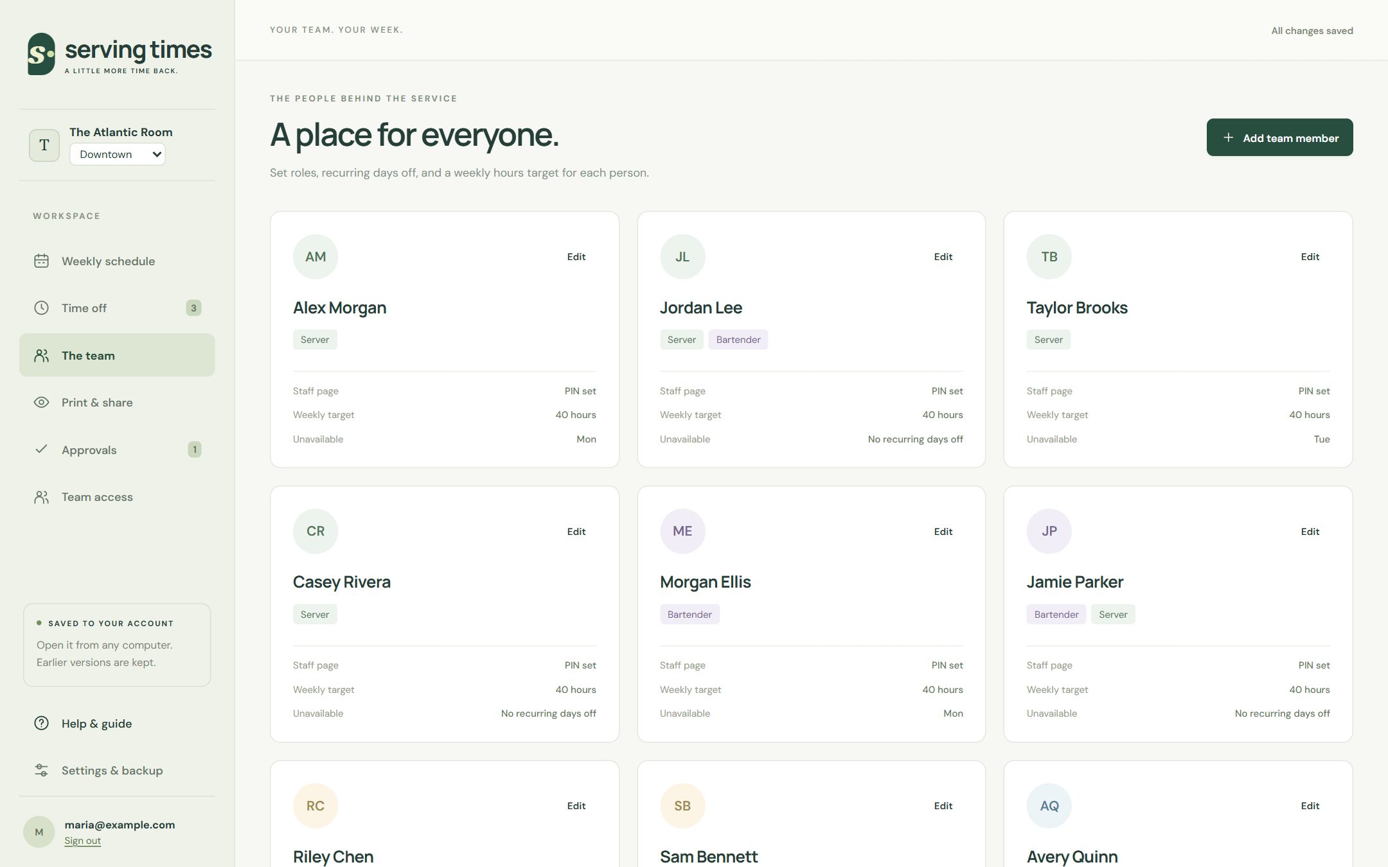Click Morgan Ellis's ME avatar

click(x=682, y=531)
